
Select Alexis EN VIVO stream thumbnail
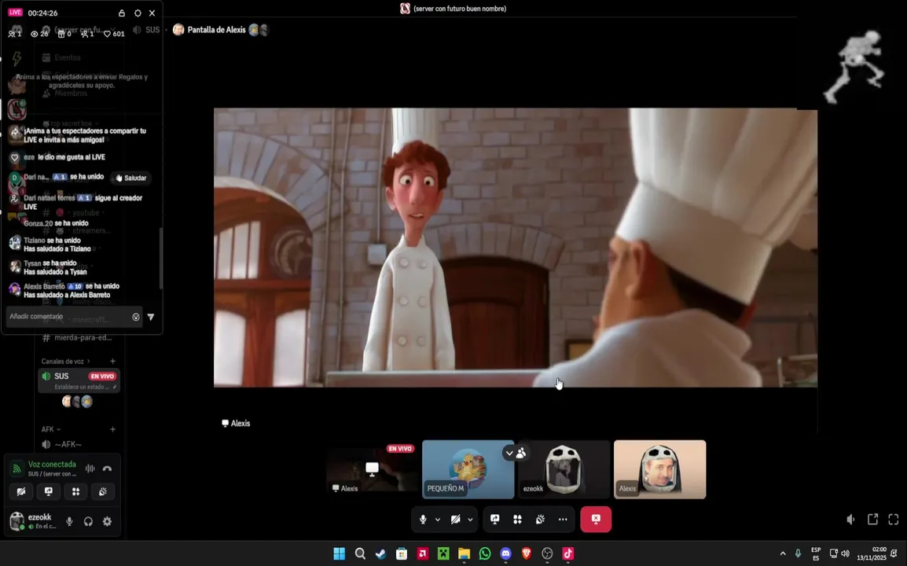tap(372, 469)
